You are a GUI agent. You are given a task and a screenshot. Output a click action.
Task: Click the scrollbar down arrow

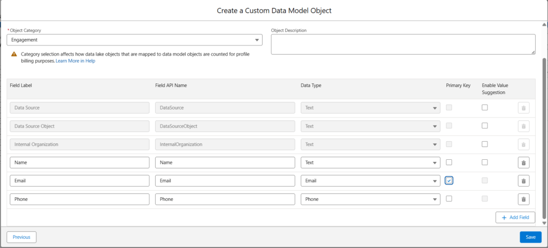tap(544, 223)
